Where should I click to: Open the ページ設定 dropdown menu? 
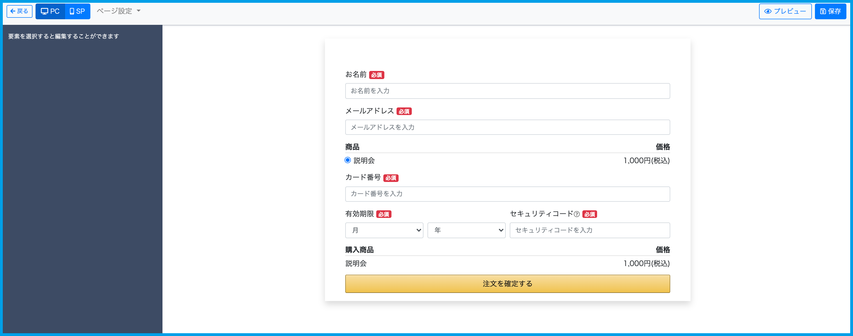[119, 11]
